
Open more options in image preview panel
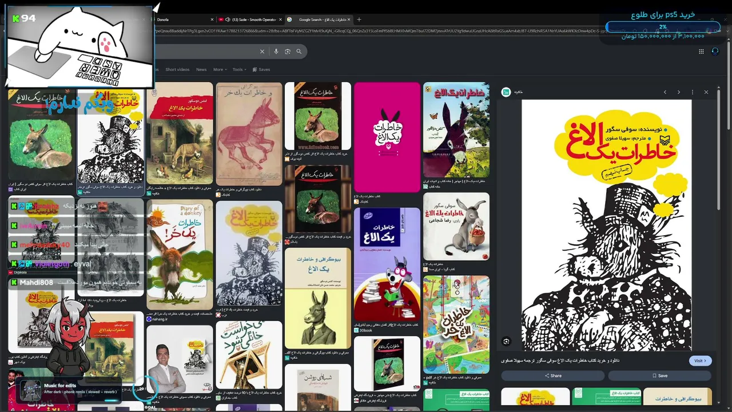(x=693, y=92)
